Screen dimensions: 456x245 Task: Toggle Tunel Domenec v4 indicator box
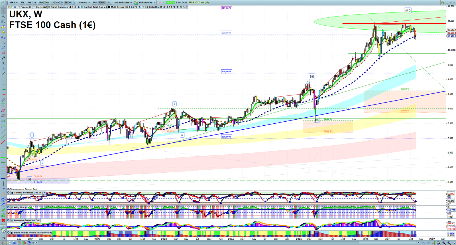[x=49, y=7]
